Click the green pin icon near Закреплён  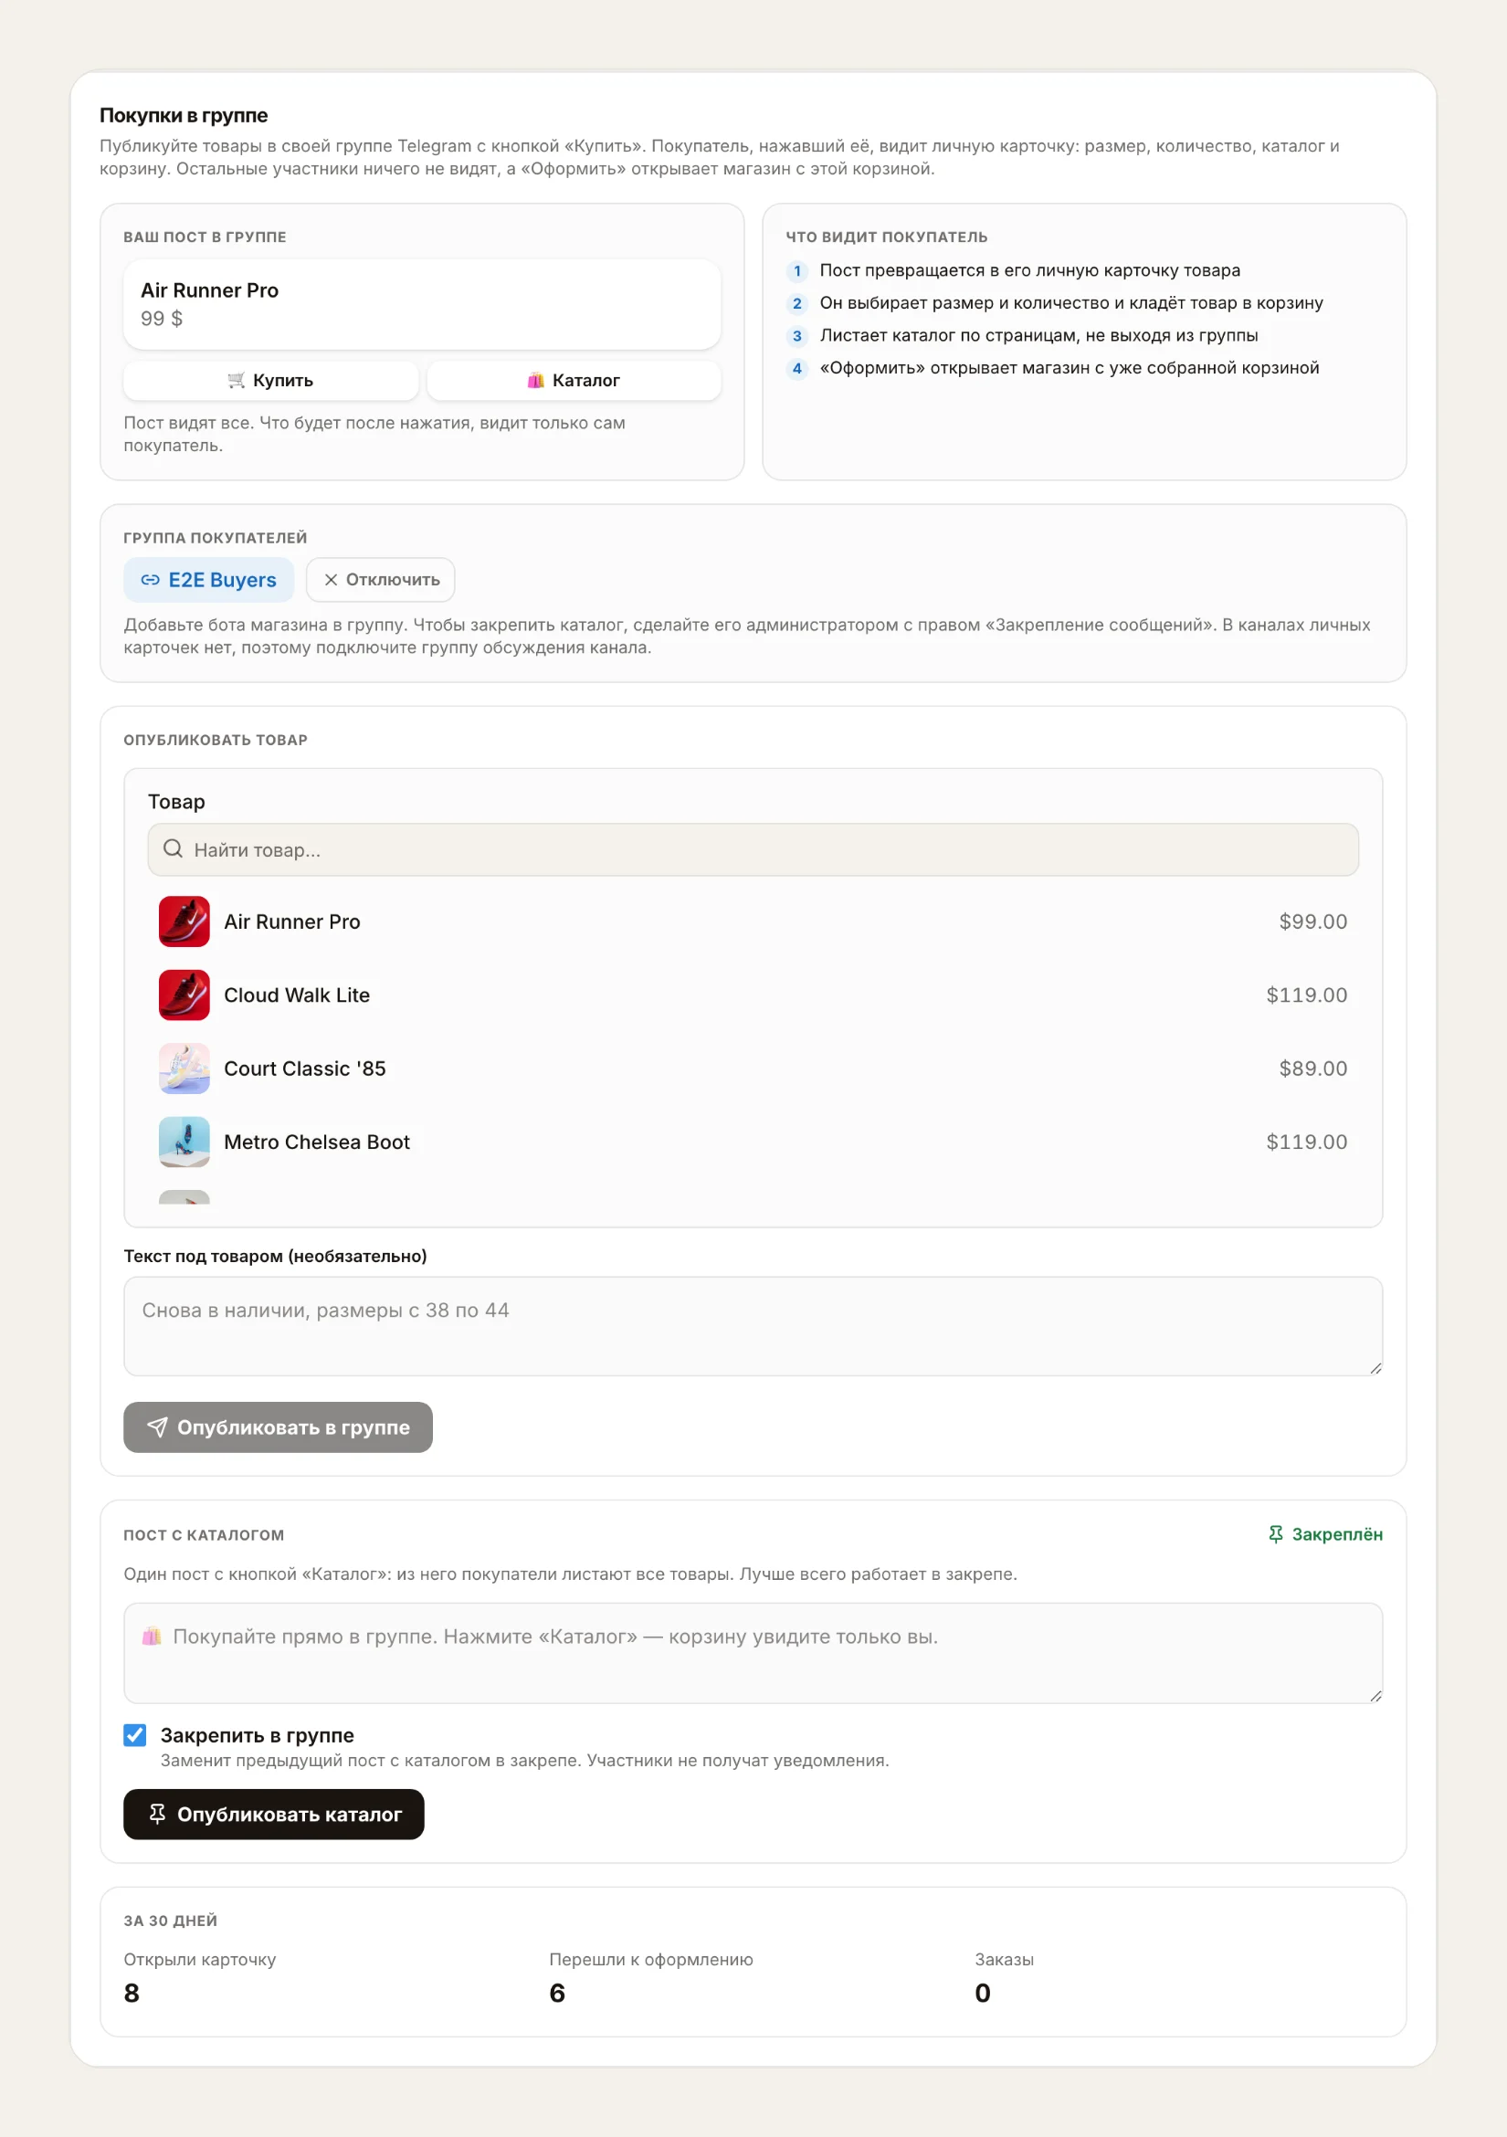1276,1534
